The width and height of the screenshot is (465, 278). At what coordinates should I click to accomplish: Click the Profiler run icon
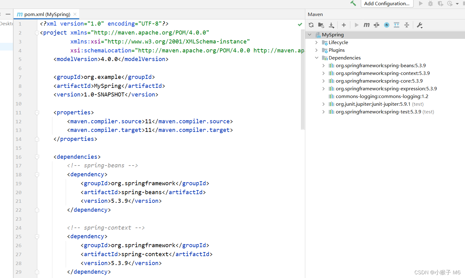point(450,3)
